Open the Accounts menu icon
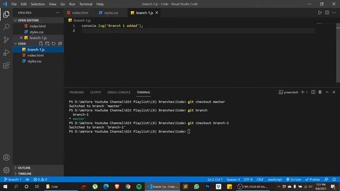The width and height of the screenshot is (340, 191). click(x=6, y=158)
